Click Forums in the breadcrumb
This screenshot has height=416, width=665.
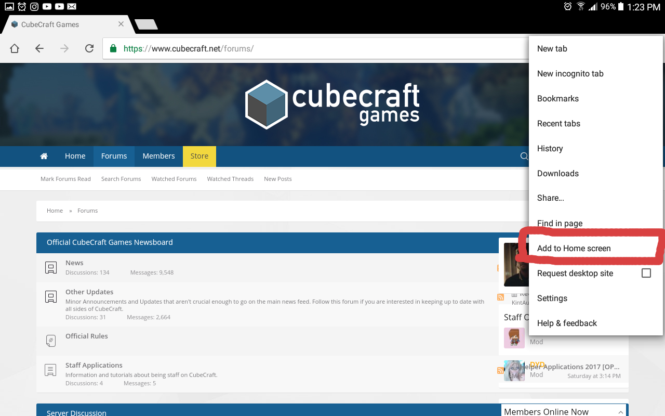tap(87, 211)
